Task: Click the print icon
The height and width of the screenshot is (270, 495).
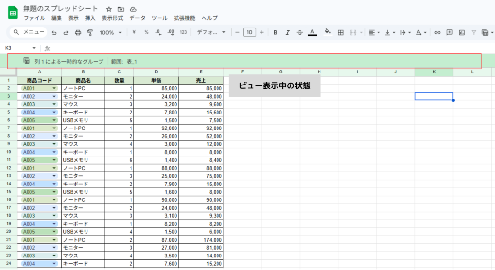Action: click(78, 33)
